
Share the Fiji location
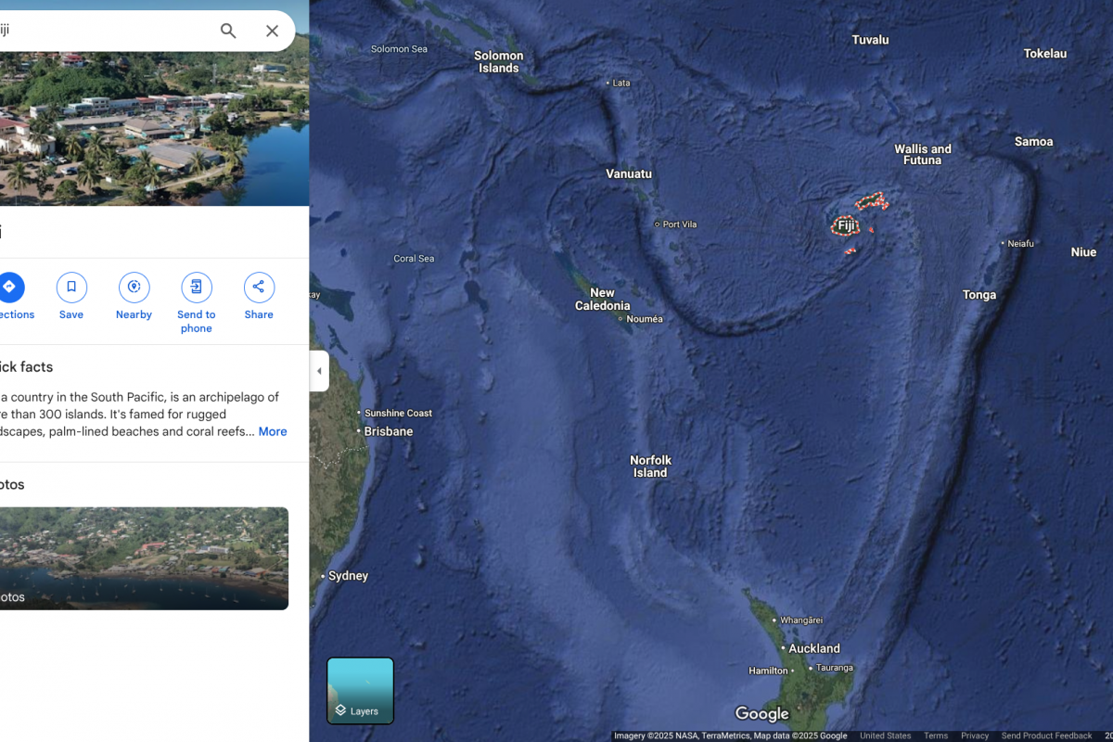coord(259,288)
